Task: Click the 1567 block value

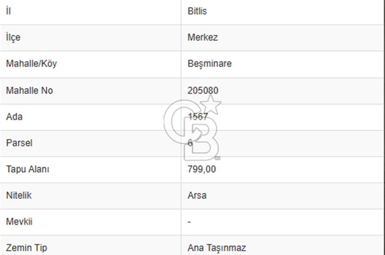Action: click(x=198, y=117)
